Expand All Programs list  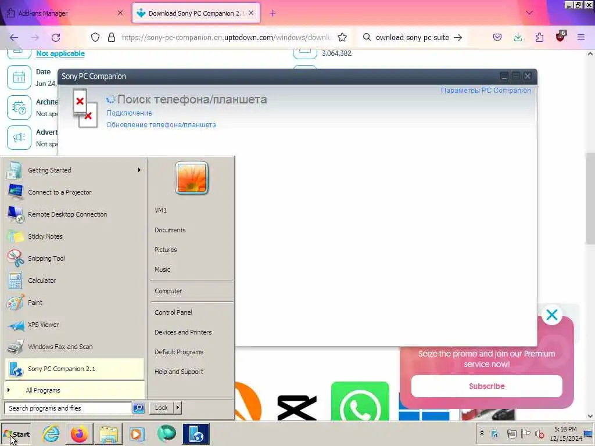pos(74,390)
